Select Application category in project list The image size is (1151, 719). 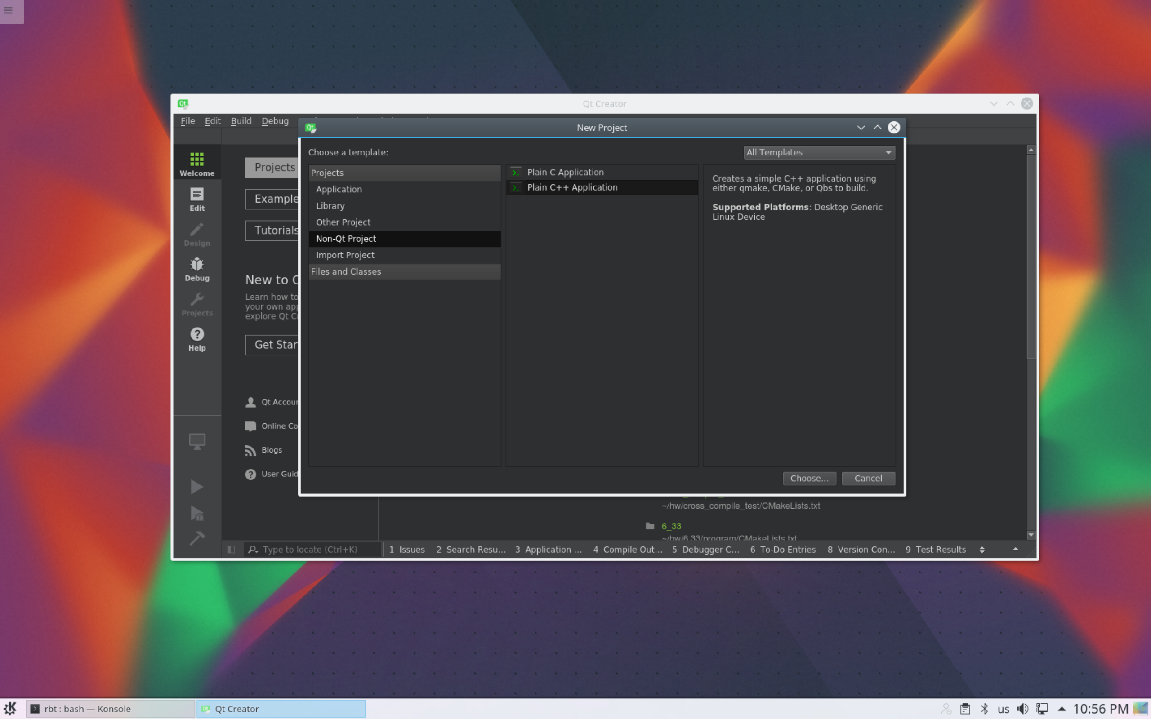(x=339, y=189)
